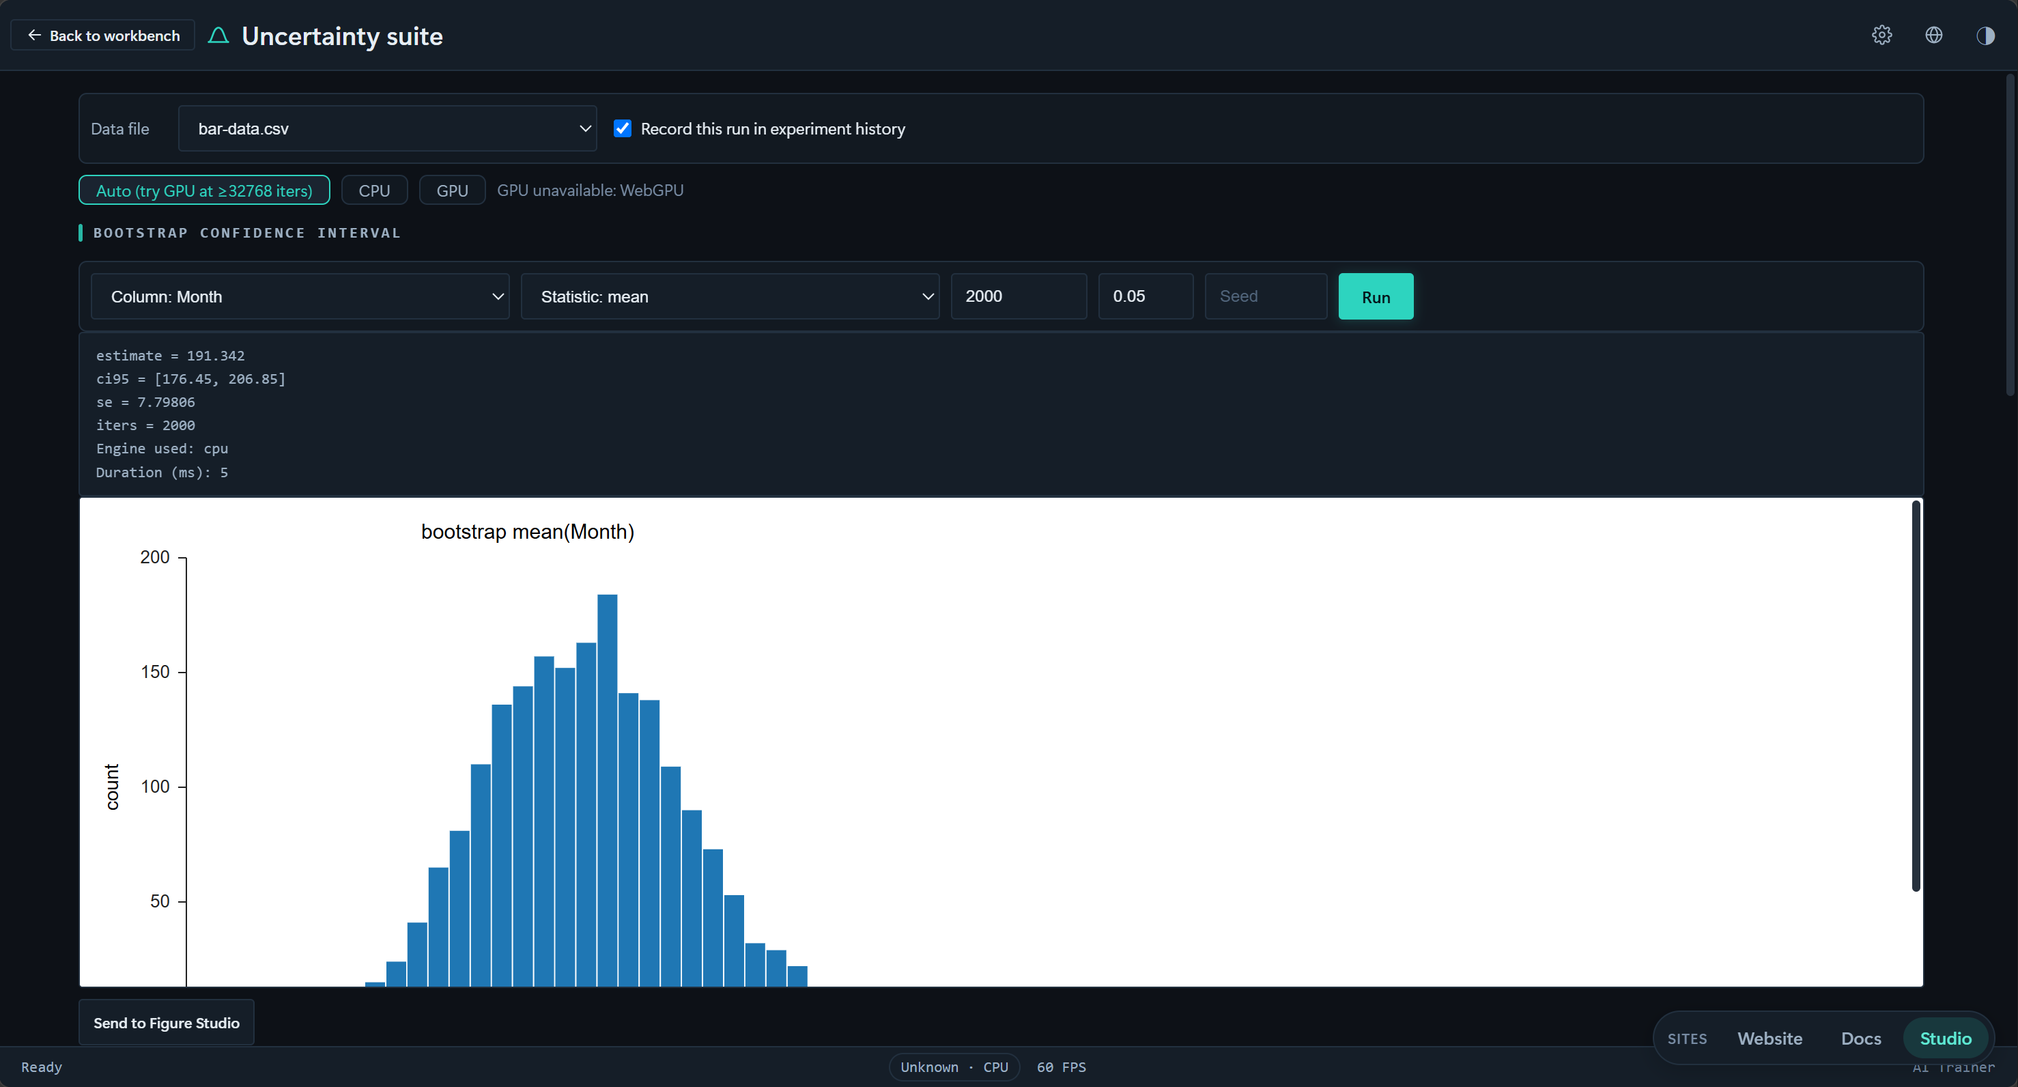Click the '60 FPS' status entry

pyautogui.click(x=1062, y=1067)
